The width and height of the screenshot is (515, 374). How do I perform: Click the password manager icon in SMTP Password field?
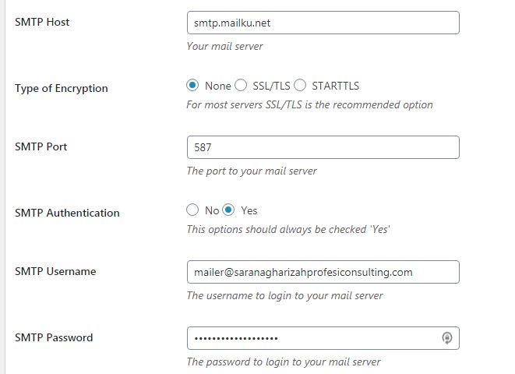point(446,338)
